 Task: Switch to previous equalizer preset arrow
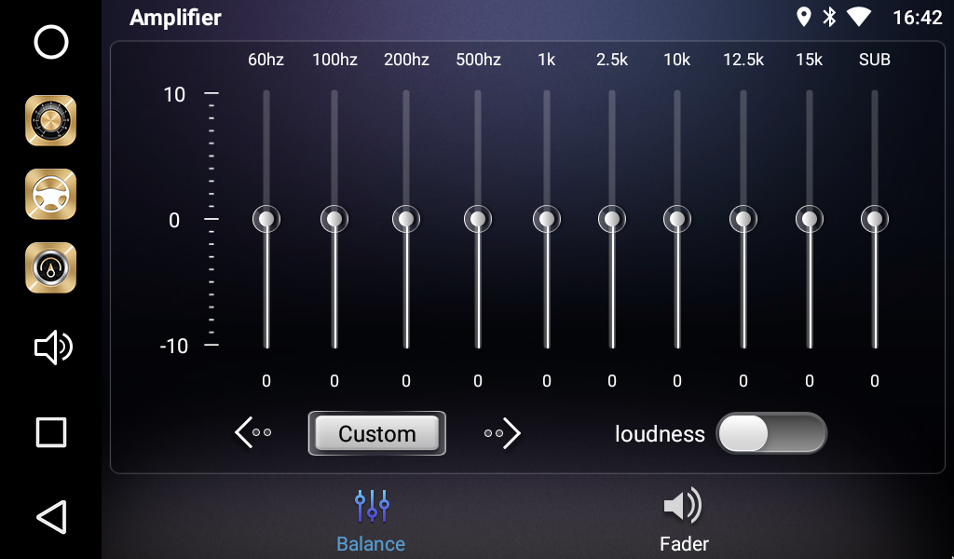click(253, 433)
